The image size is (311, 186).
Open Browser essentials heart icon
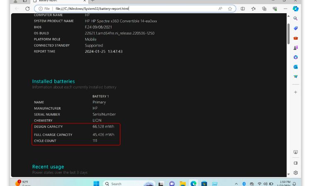click(275, 9)
